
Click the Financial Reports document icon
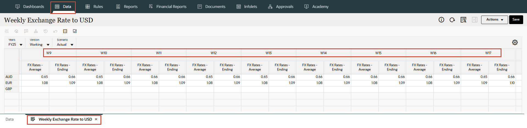151,6
